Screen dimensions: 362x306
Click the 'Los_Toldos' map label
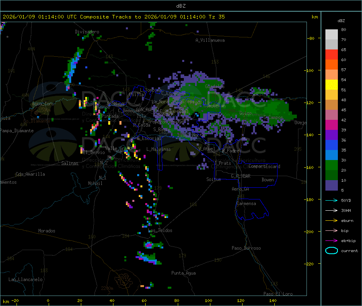(160, 230)
